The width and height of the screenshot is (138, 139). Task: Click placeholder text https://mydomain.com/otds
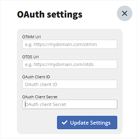(63, 65)
